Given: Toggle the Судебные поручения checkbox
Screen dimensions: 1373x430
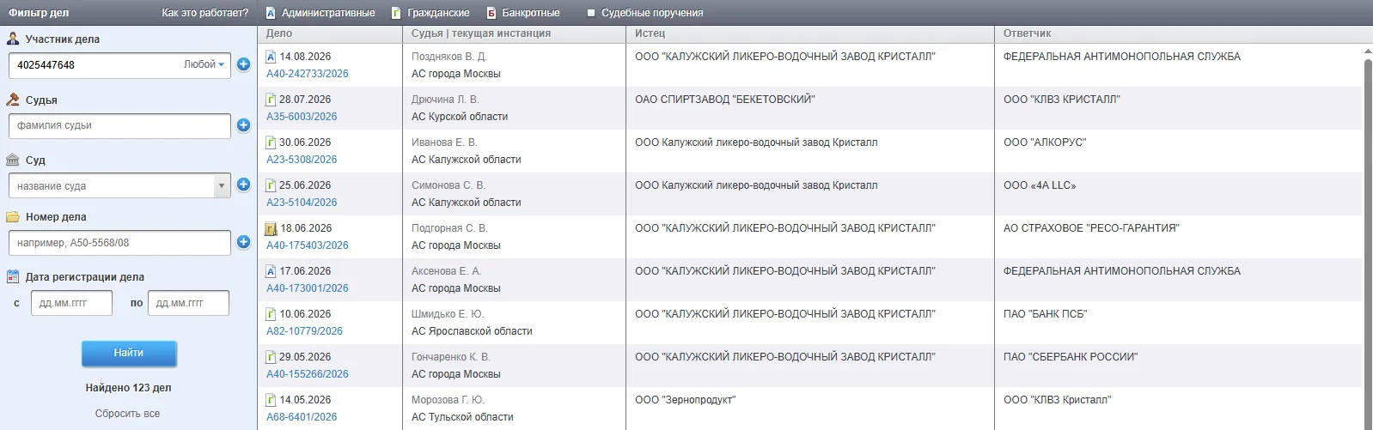Looking at the screenshot, I should tap(591, 13).
